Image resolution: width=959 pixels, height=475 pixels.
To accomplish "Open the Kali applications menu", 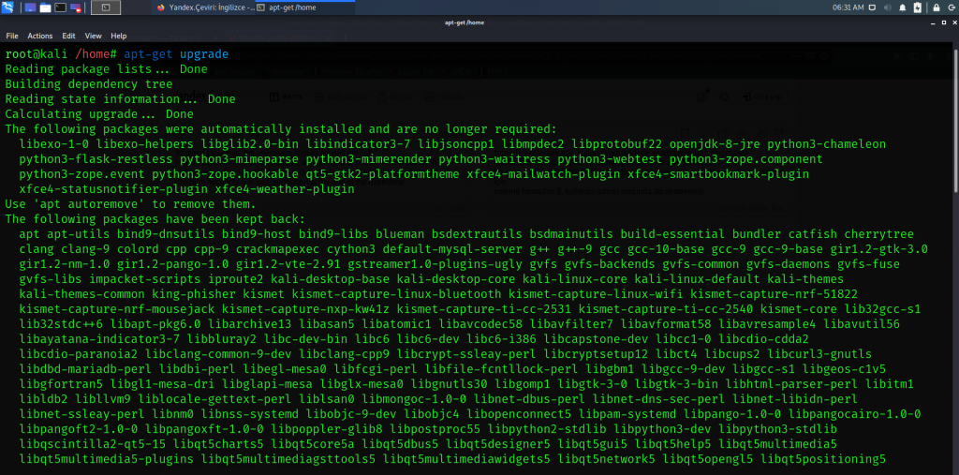I will point(9,7).
